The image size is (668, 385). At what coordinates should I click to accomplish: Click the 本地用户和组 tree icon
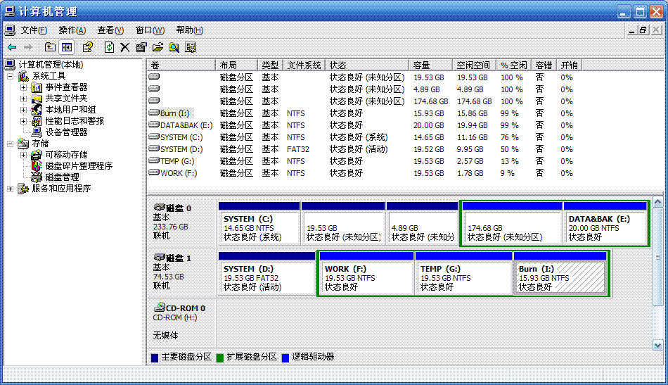[x=37, y=110]
